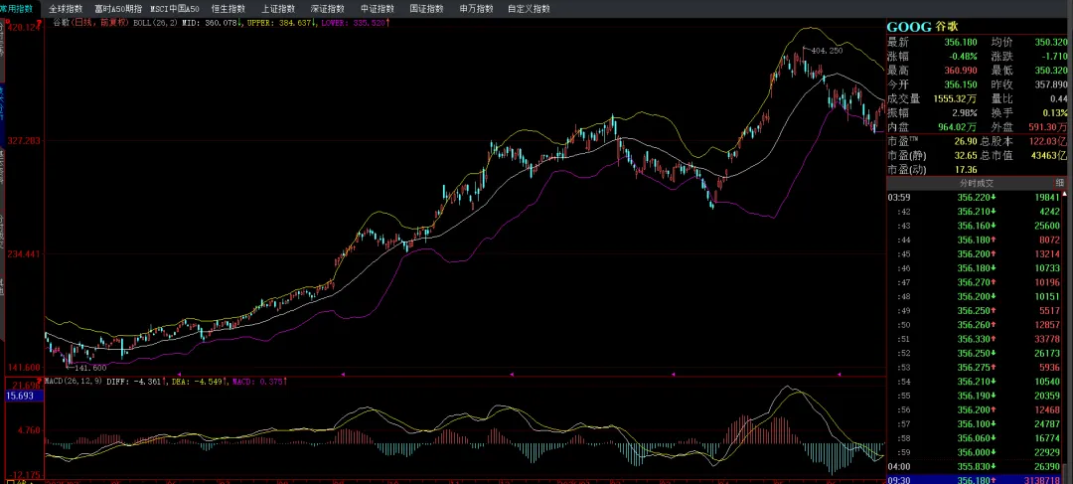
Task: Click the 细 detail button beside 分时成交
Action: [x=1059, y=184]
